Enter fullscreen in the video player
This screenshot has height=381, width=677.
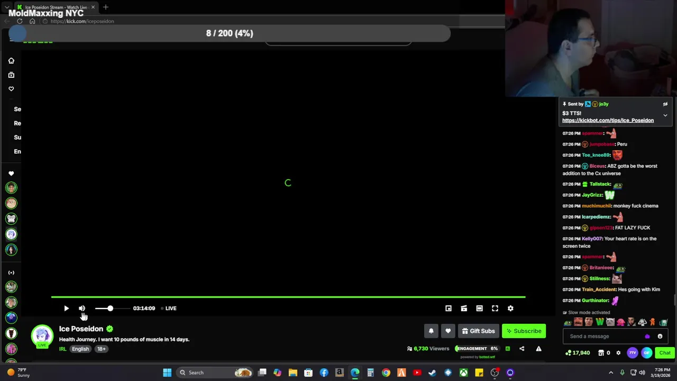coord(495,308)
